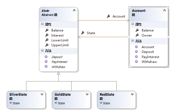
Task: Select the LowerLimit property entry
Action: (x=60, y=40)
